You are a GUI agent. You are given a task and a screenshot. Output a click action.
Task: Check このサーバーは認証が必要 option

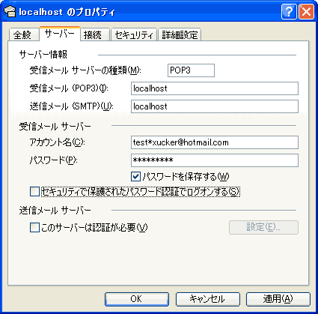[34, 228]
